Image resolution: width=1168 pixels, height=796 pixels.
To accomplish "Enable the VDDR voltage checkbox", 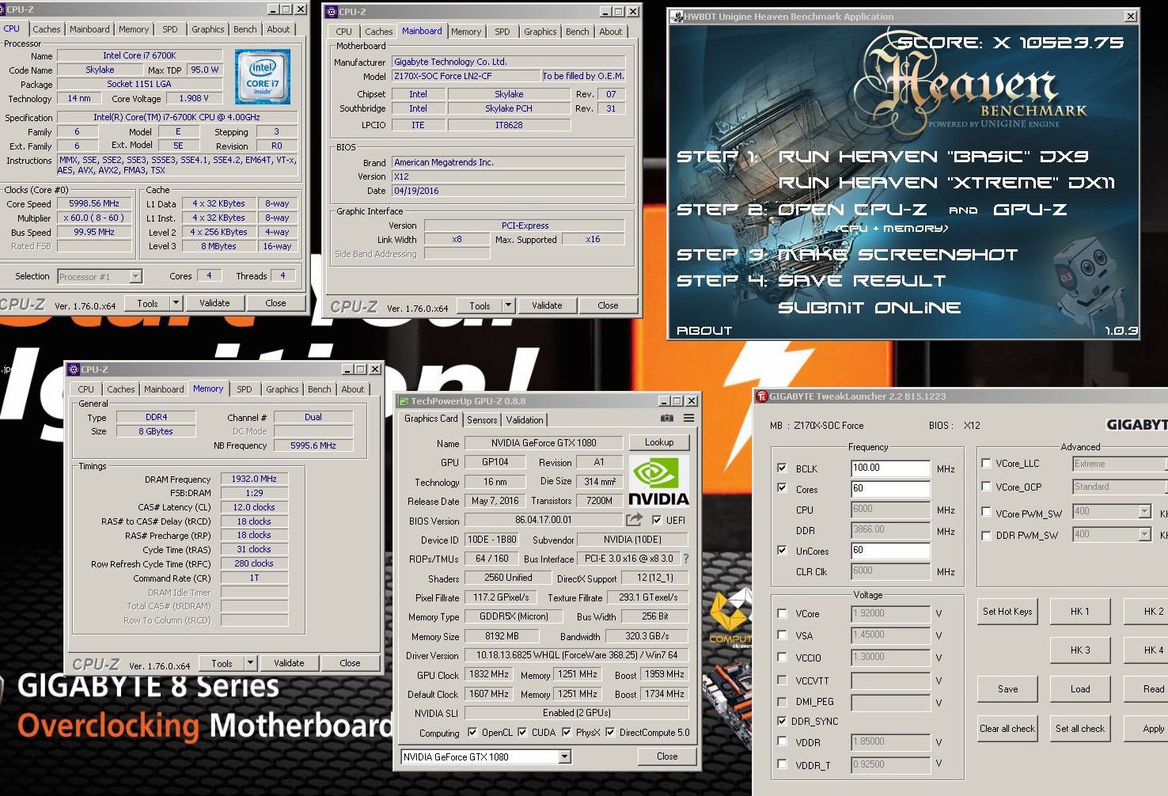I will pyautogui.click(x=782, y=742).
